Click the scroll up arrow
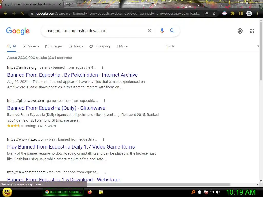The height and width of the screenshot is (197, 263). [x=261, y=20]
